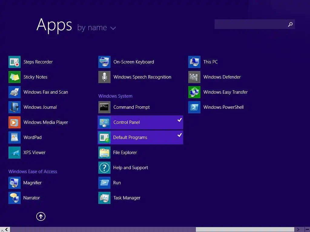Open the Magnifier icon

[x=15, y=183]
